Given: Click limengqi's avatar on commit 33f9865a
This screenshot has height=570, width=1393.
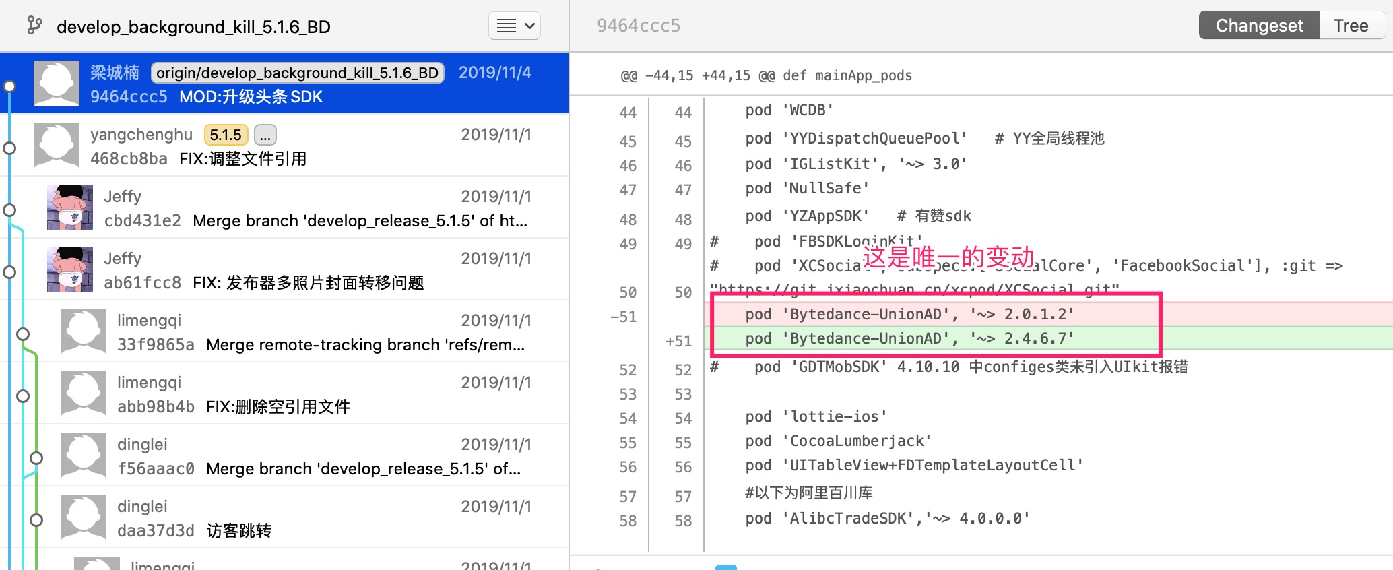Looking at the screenshot, I should (x=84, y=331).
